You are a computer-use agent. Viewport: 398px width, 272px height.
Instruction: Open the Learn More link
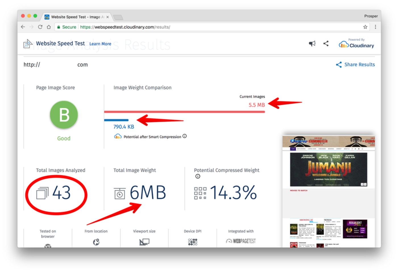tap(100, 44)
